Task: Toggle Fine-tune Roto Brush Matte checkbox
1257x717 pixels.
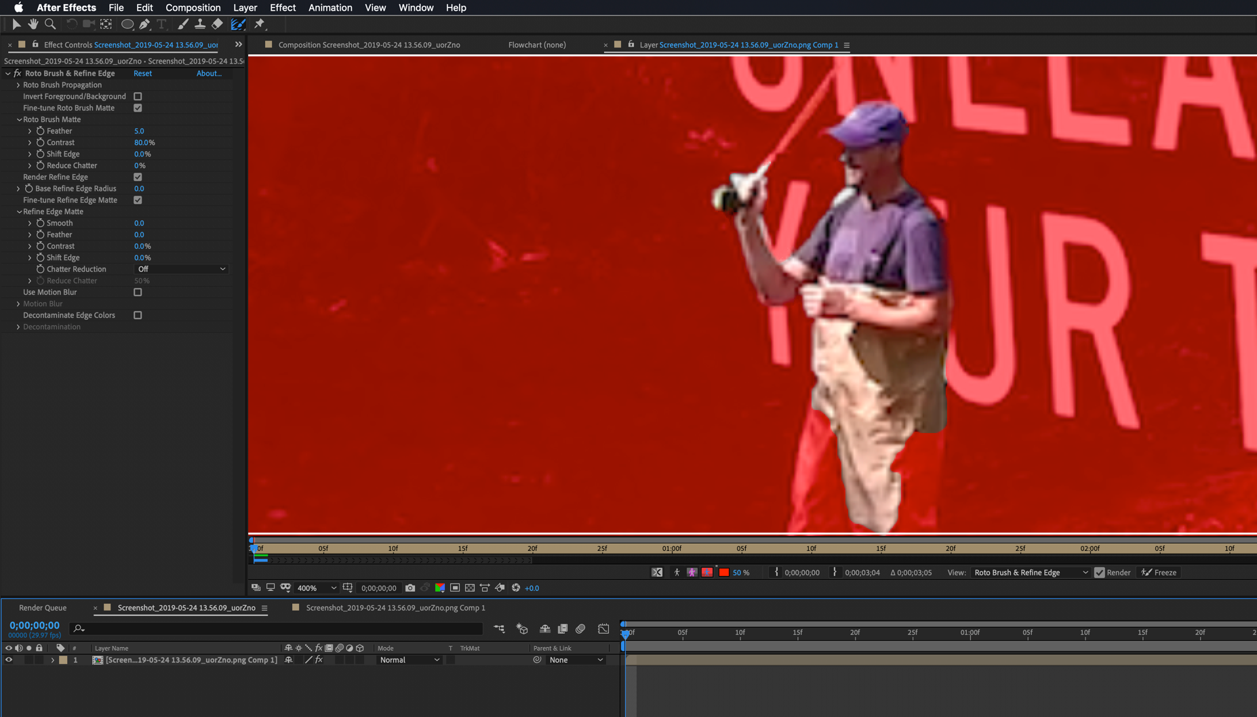Action: click(138, 108)
